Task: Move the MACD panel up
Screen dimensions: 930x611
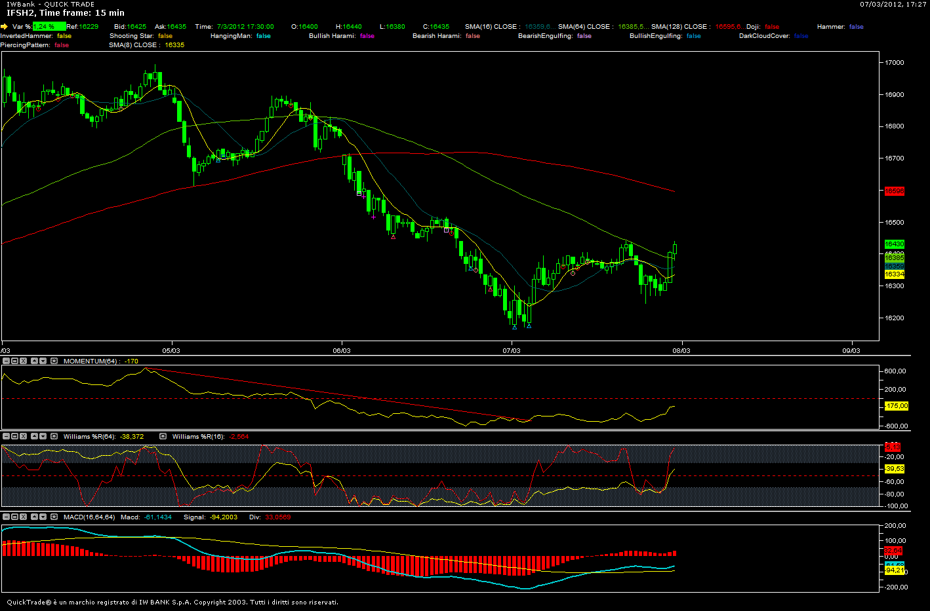Action: (35, 517)
